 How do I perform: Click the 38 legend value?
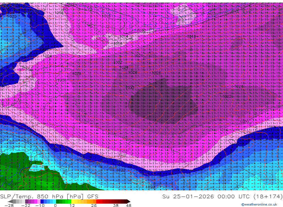(116, 205)
